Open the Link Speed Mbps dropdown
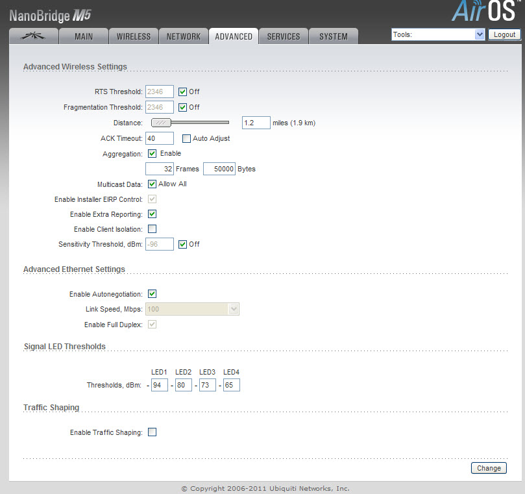This screenshot has height=494, width=525. tap(192, 309)
